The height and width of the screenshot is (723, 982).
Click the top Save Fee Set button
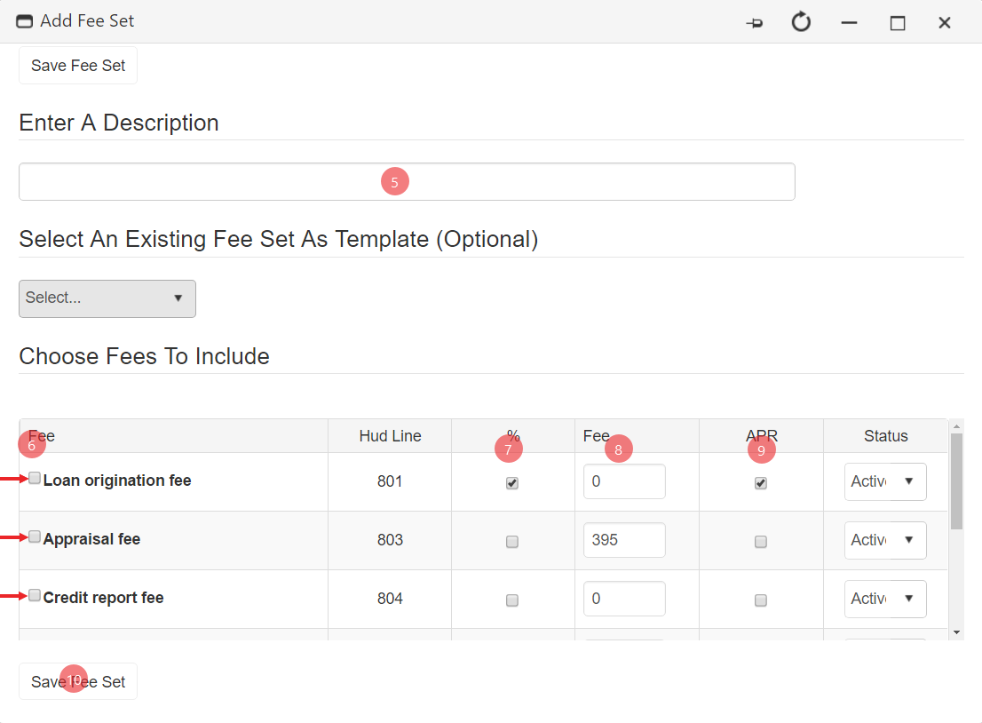click(x=78, y=66)
